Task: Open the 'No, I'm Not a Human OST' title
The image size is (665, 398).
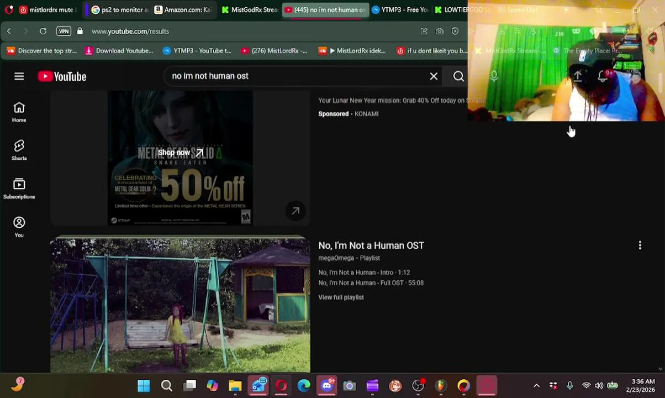Action: click(x=371, y=245)
